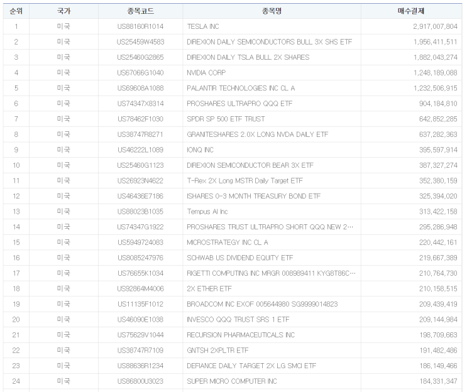467x392 pixels.
Task: Click rank number 10
Action: (16, 165)
